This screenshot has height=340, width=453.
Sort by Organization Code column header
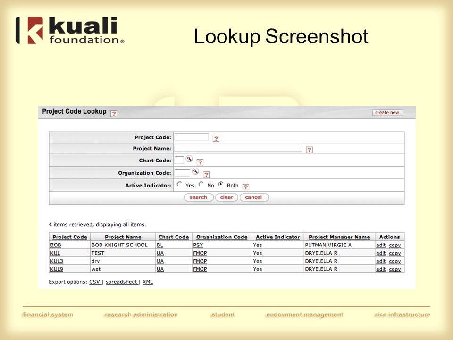(x=222, y=237)
